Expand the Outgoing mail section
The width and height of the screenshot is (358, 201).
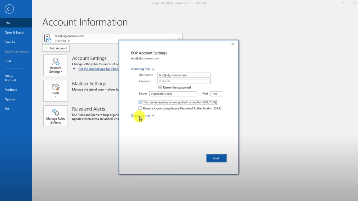[x=143, y=116]
